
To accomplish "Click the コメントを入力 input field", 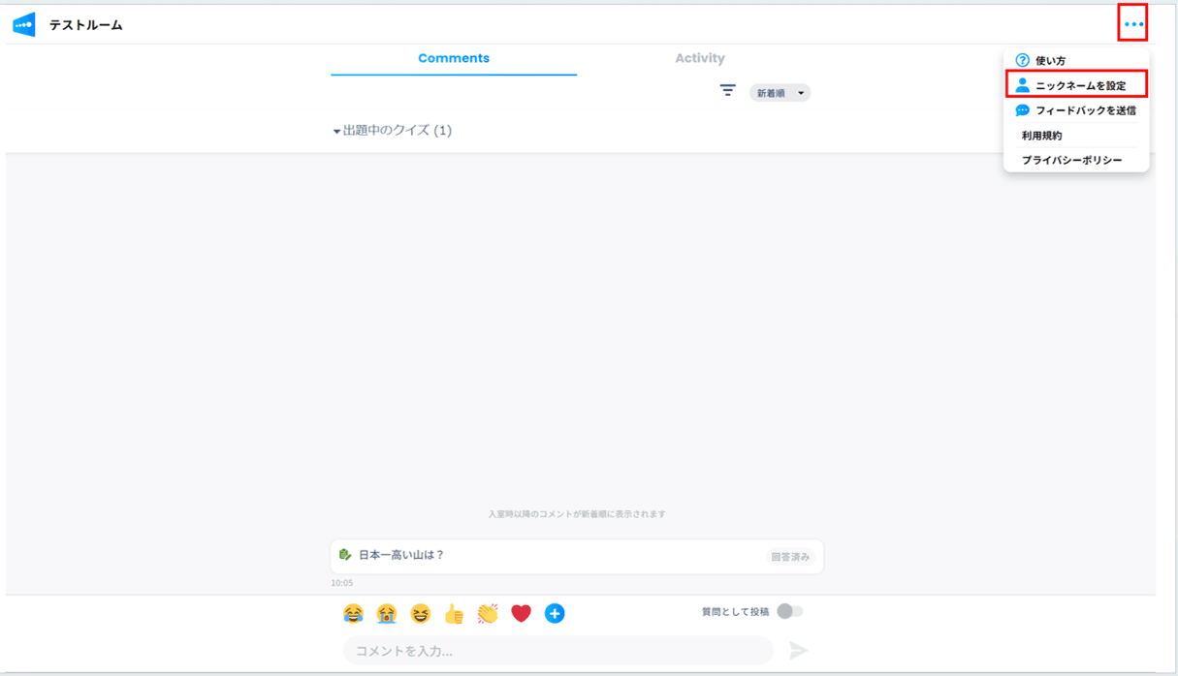I will tap(557, 650).
